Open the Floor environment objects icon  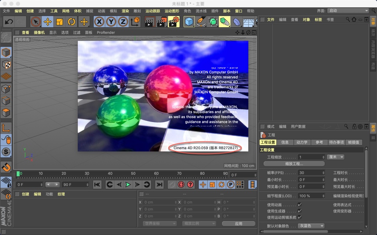point(248,22)
